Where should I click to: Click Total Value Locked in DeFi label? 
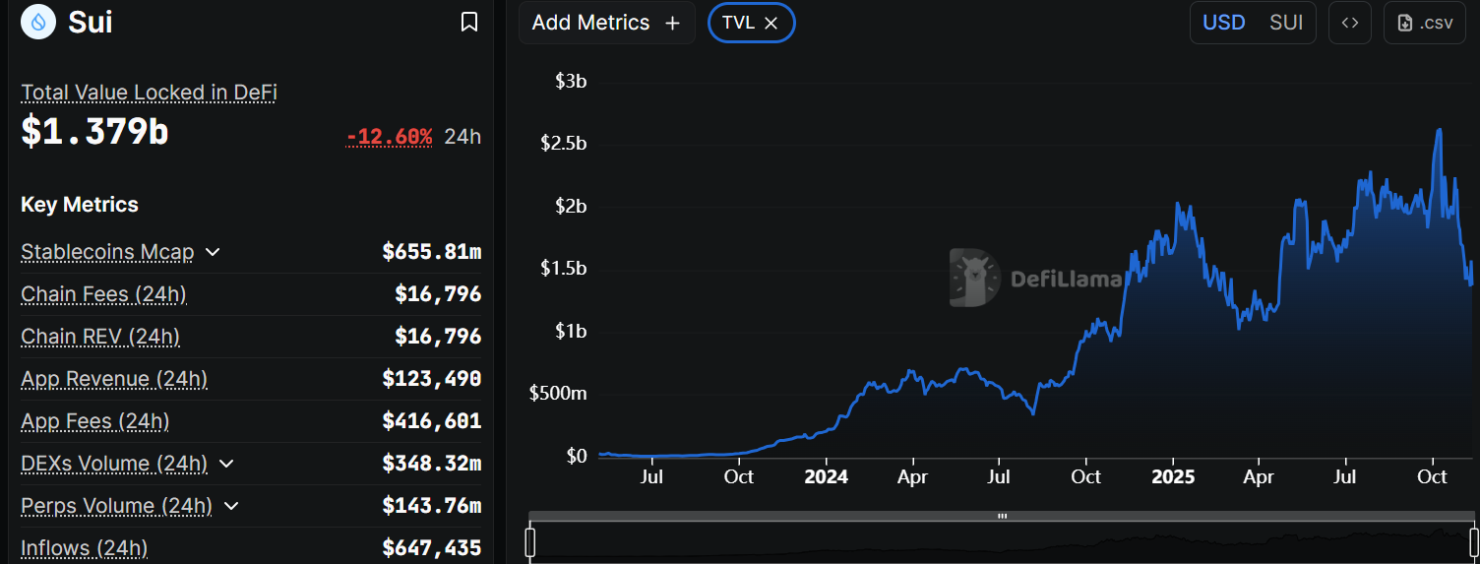[x=149, y=93]
